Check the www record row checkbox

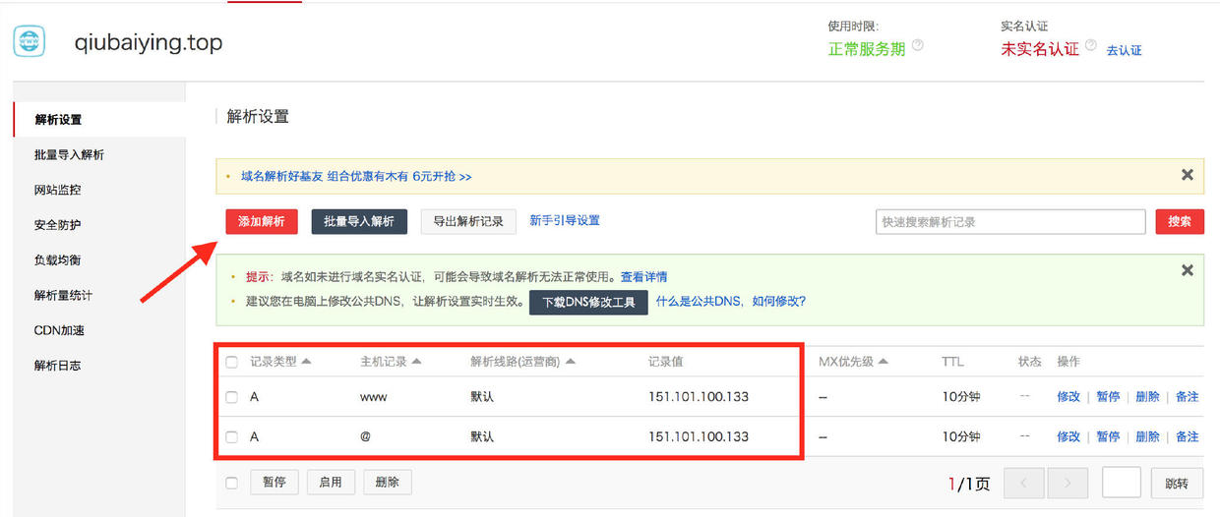pyautogui.click(x=232, y=397)
